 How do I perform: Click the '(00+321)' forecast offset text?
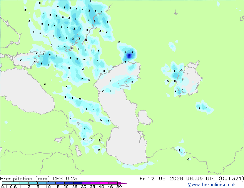(231, 179)
